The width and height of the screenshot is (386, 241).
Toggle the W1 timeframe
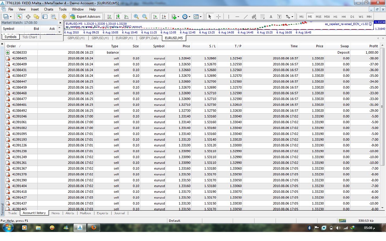point(361,17)
